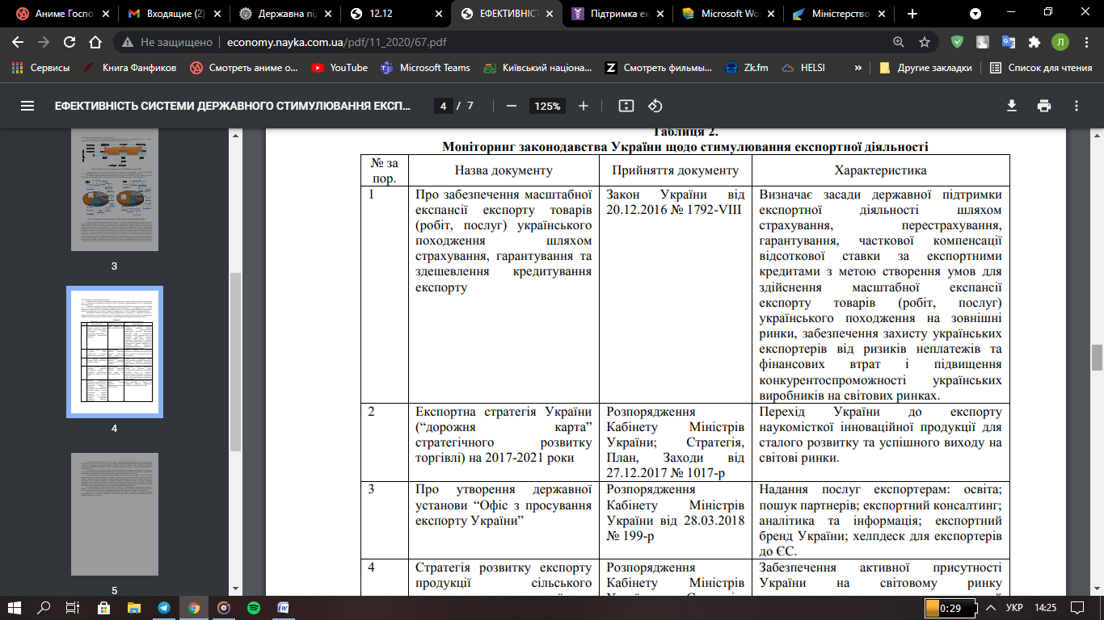The height and width of the screenshot is (620, 1104).
Task: Open Task View on the taskbar
Action: (72, 608)
